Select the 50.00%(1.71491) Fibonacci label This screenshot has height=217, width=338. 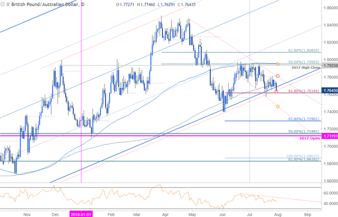304,131
